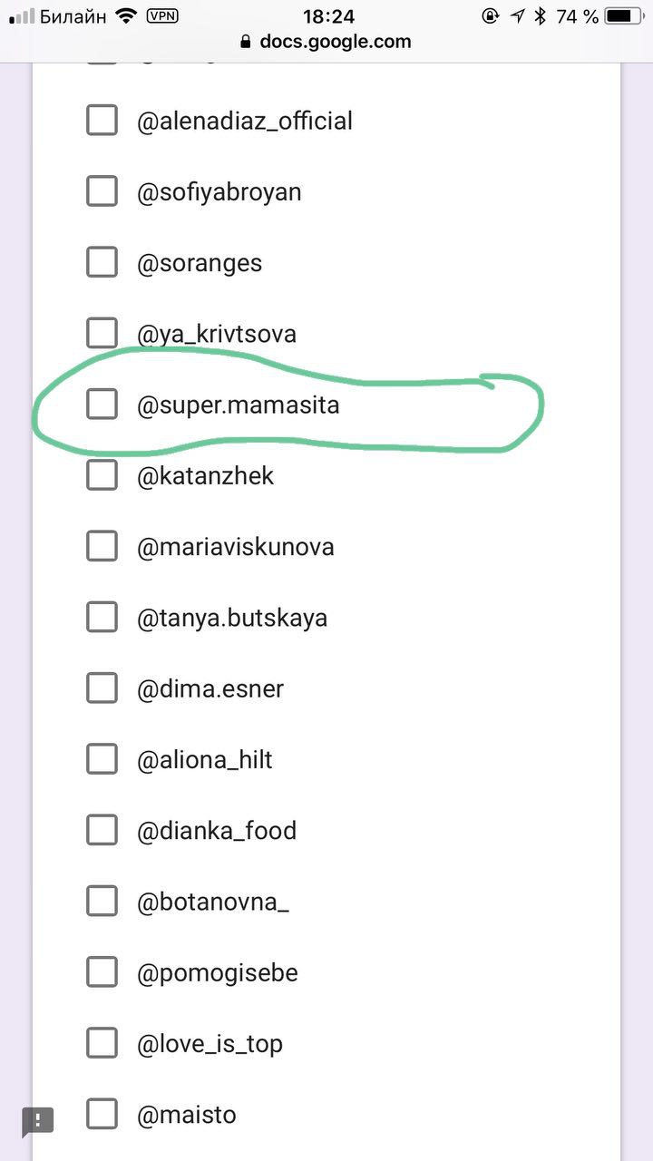Mark the @katanzhek checkbox
The height and width of the screenshot is (1161, 653).
tap(102, 475)
